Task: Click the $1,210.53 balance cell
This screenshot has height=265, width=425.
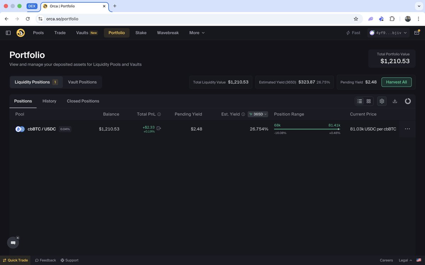Action: 109,129
